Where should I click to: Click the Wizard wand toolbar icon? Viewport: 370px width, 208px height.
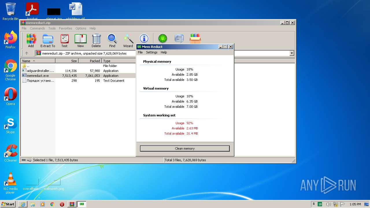128,40
